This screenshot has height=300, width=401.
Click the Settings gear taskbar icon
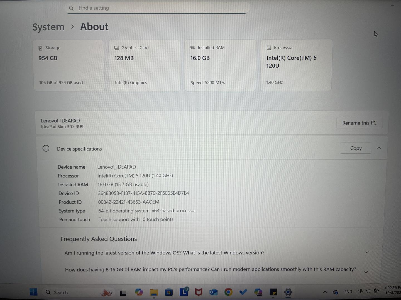pos(288,292)
